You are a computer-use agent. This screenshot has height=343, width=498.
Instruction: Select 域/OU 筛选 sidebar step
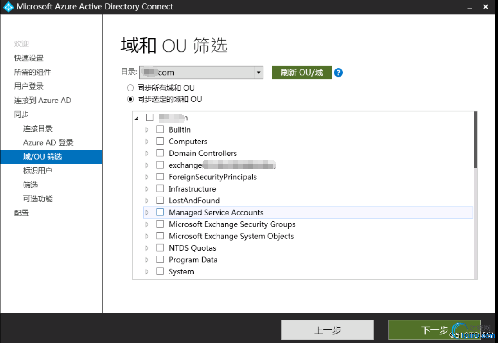51,157
